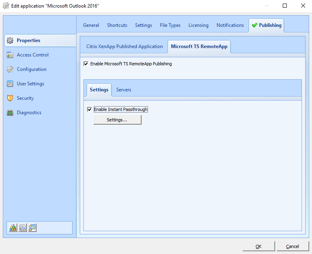Click the application icon in the title bar

[x=6, y=6]
